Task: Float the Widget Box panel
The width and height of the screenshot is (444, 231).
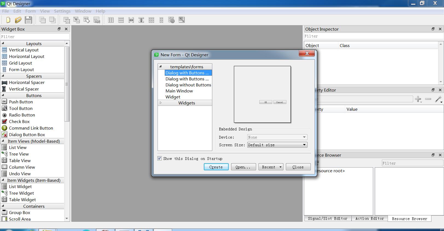Action: 59,29
